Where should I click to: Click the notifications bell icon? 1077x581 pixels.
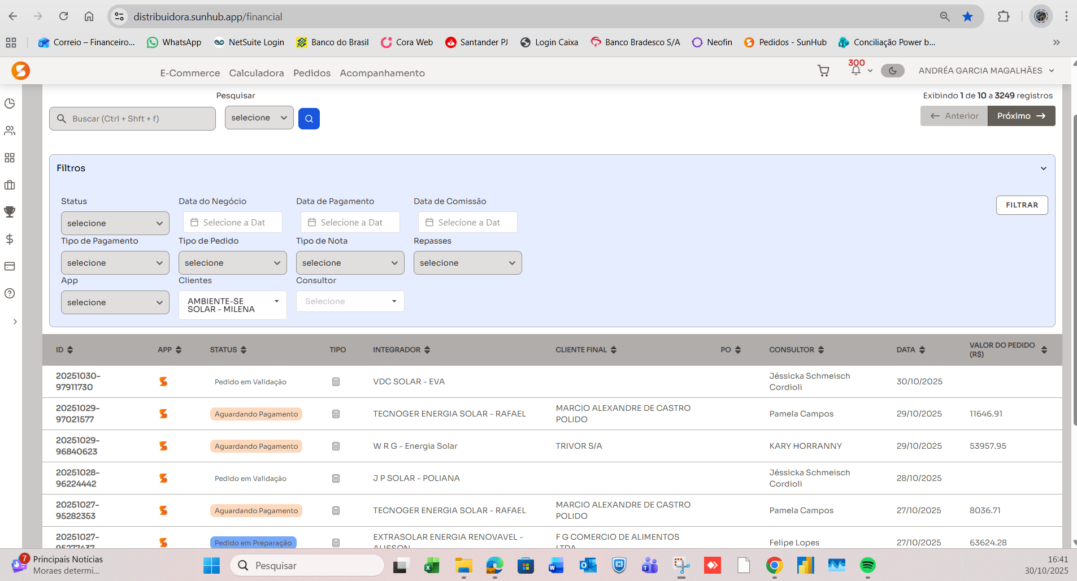click(855, 71)
